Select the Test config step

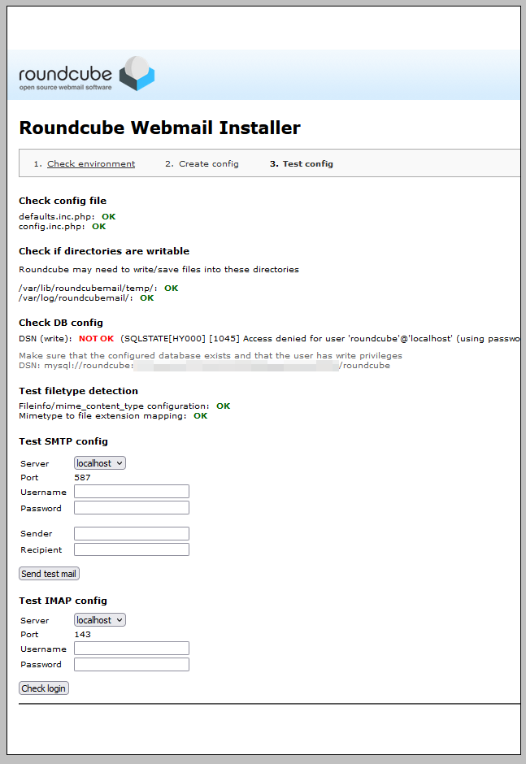(x=307, y=163)
